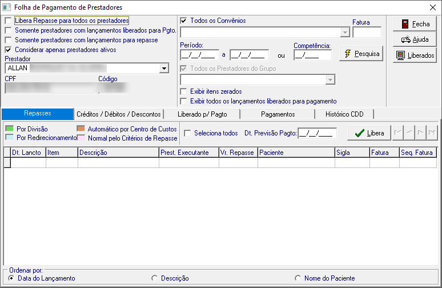Screen dimensions: 442x288
Task: Check Somente prestadores com lançamentos liberados para Pgto.
Action: point(8,30)
